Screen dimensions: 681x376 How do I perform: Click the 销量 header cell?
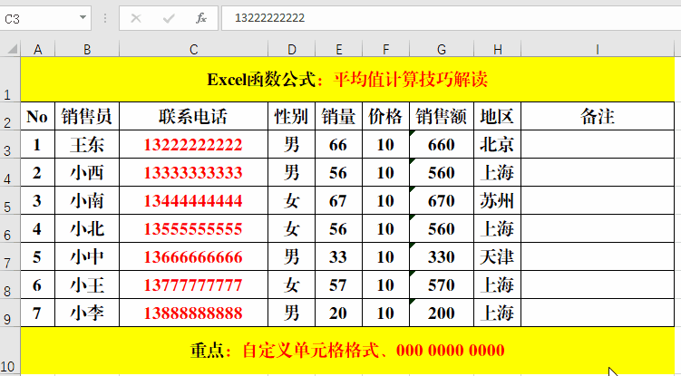[339, 116]
